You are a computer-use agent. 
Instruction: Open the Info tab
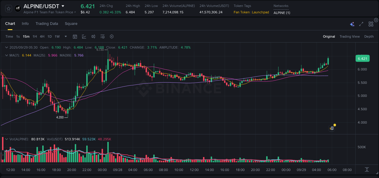pyautogui.click(x=25, y=23)
